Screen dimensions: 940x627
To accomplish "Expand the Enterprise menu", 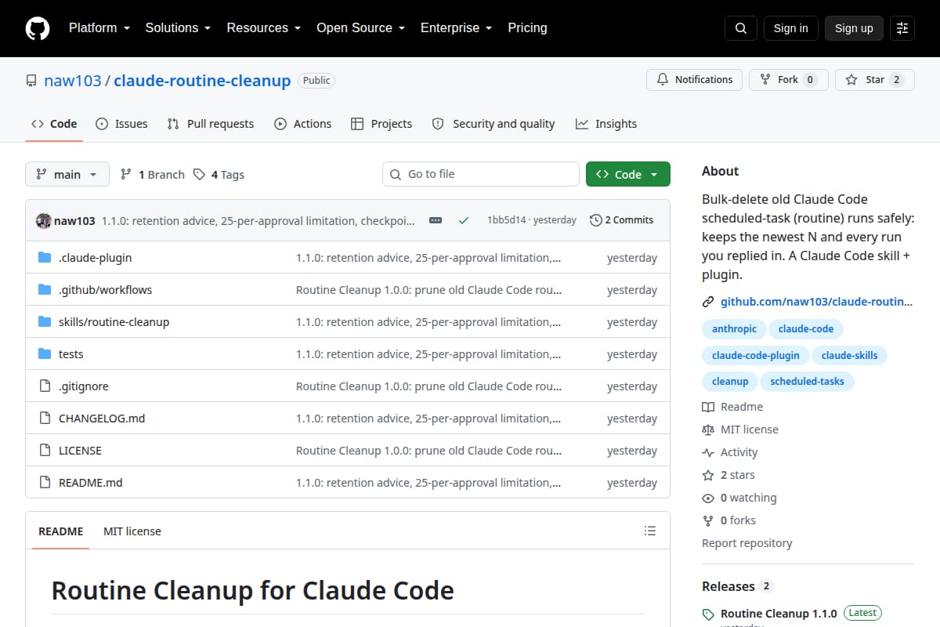I will pyautogui.click(x=457, y=28).
